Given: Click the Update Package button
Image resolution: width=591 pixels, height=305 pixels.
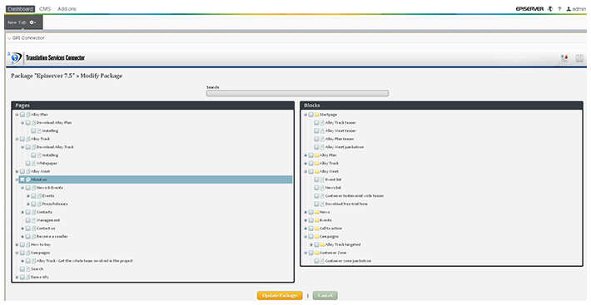Looking at the screenshot, I should coord(280,296).
